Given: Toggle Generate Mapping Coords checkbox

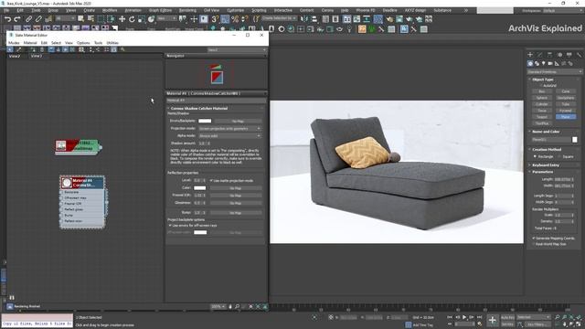Looking at the screenshot, I should pos(534,238).
